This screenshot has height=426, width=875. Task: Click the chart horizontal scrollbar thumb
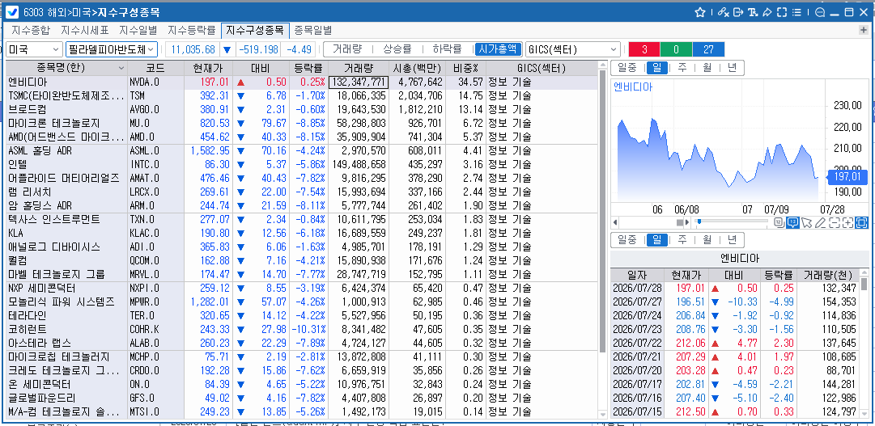[680, 222]
